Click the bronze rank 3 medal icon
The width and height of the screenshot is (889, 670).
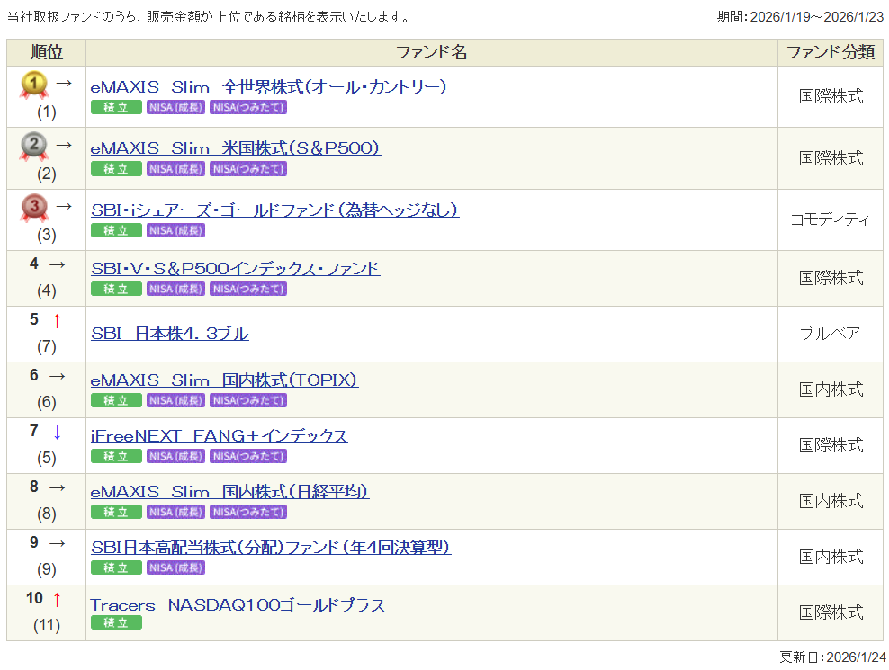click(34, 208)
